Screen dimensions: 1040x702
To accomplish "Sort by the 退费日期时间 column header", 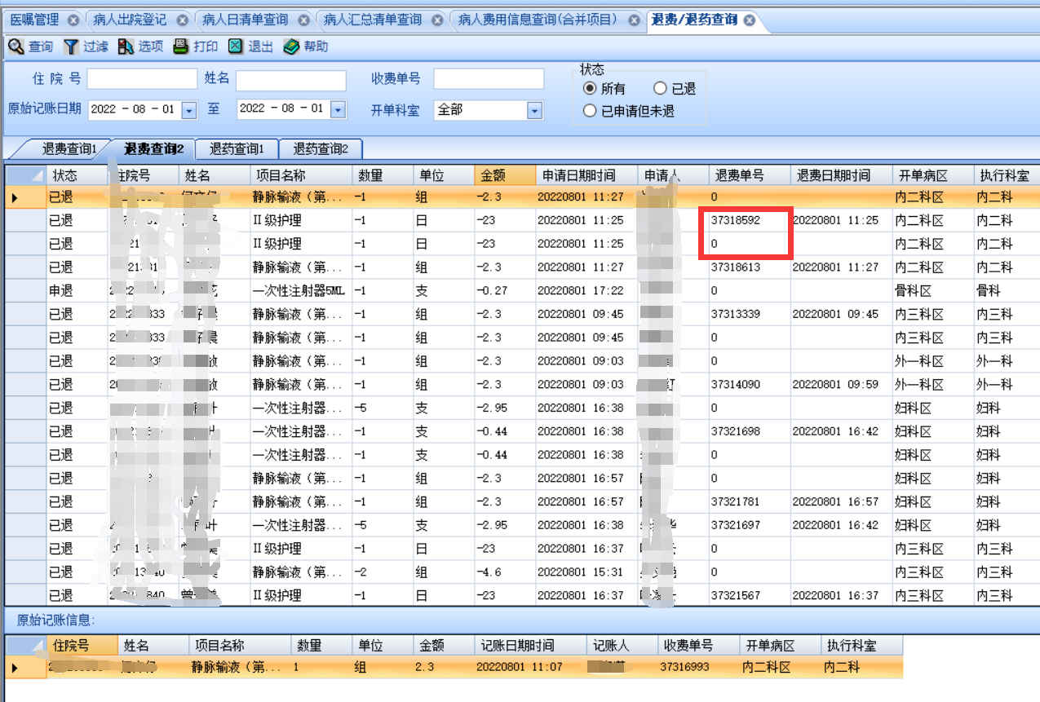I will click(841, 175).
